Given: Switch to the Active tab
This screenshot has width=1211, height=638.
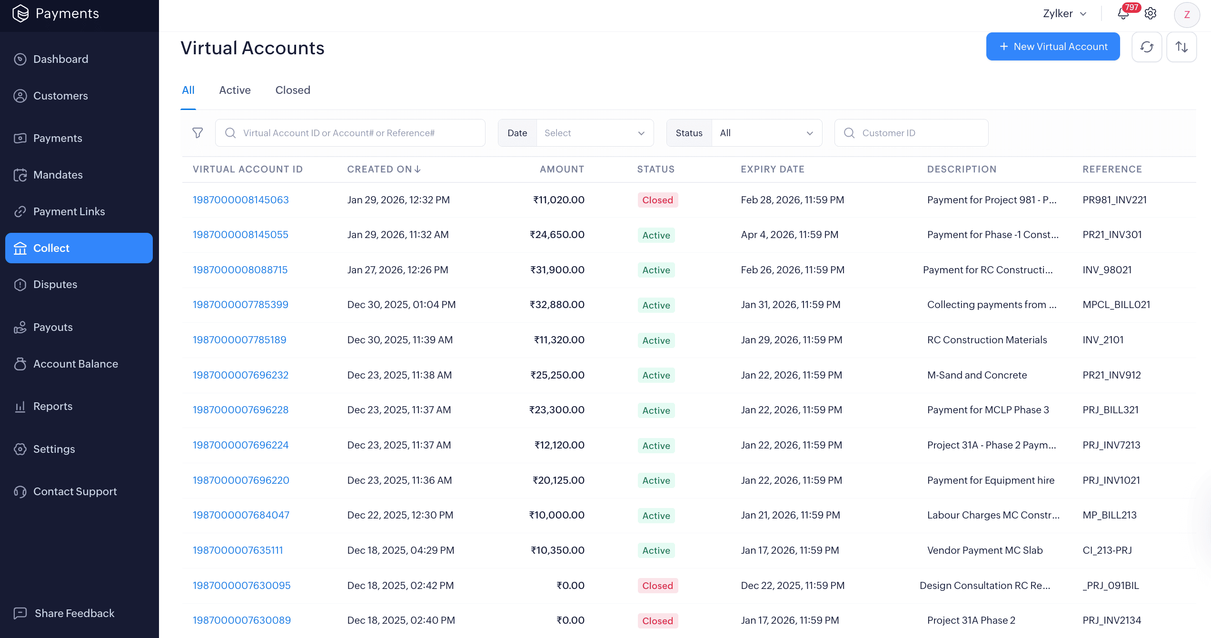Looking at the screenshot, I should [x=235, y=90].
